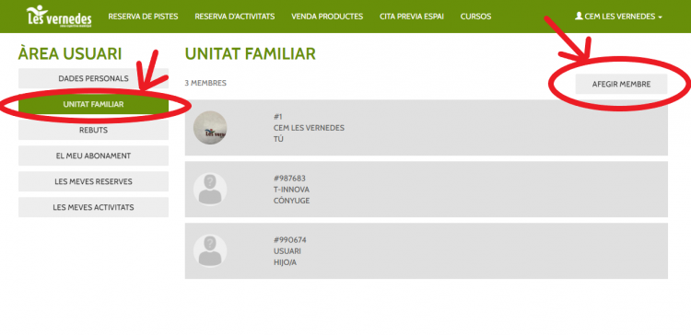Select Unitat Familiar sidebar item

pyautogui.click(x=93, y=104)
